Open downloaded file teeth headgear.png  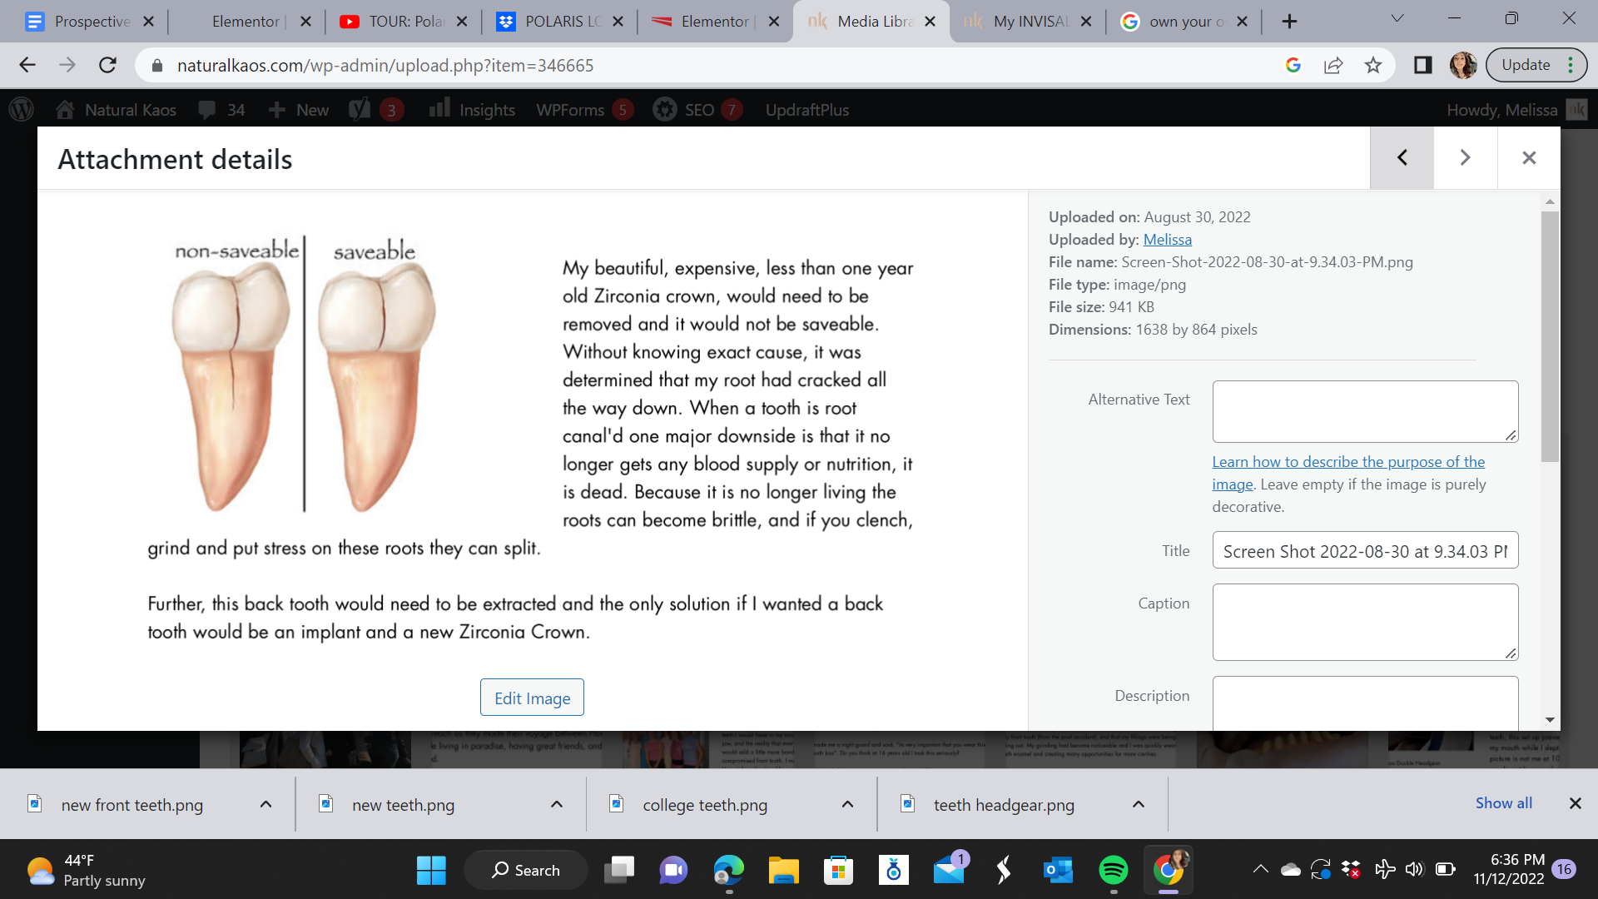(x=1003, y=804)
